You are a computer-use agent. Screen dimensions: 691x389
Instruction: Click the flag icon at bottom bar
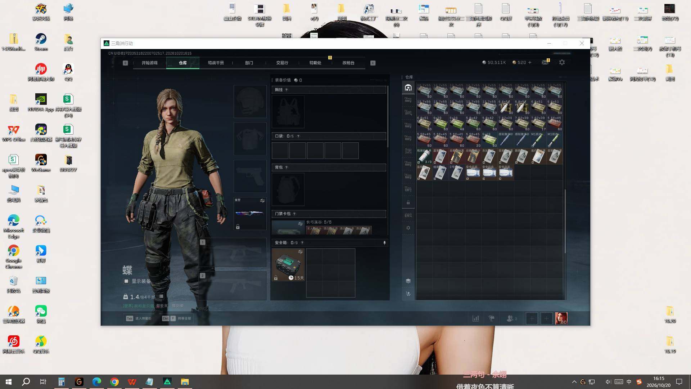point(491,318)
